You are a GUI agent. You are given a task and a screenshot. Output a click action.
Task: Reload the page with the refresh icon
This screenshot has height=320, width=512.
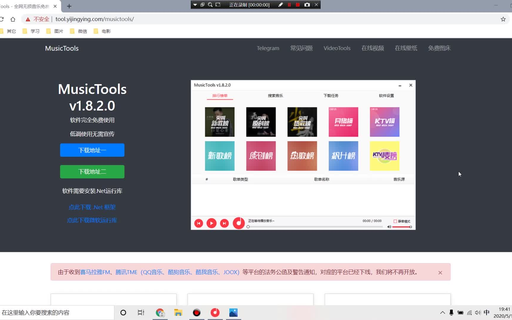click(2, 19)
